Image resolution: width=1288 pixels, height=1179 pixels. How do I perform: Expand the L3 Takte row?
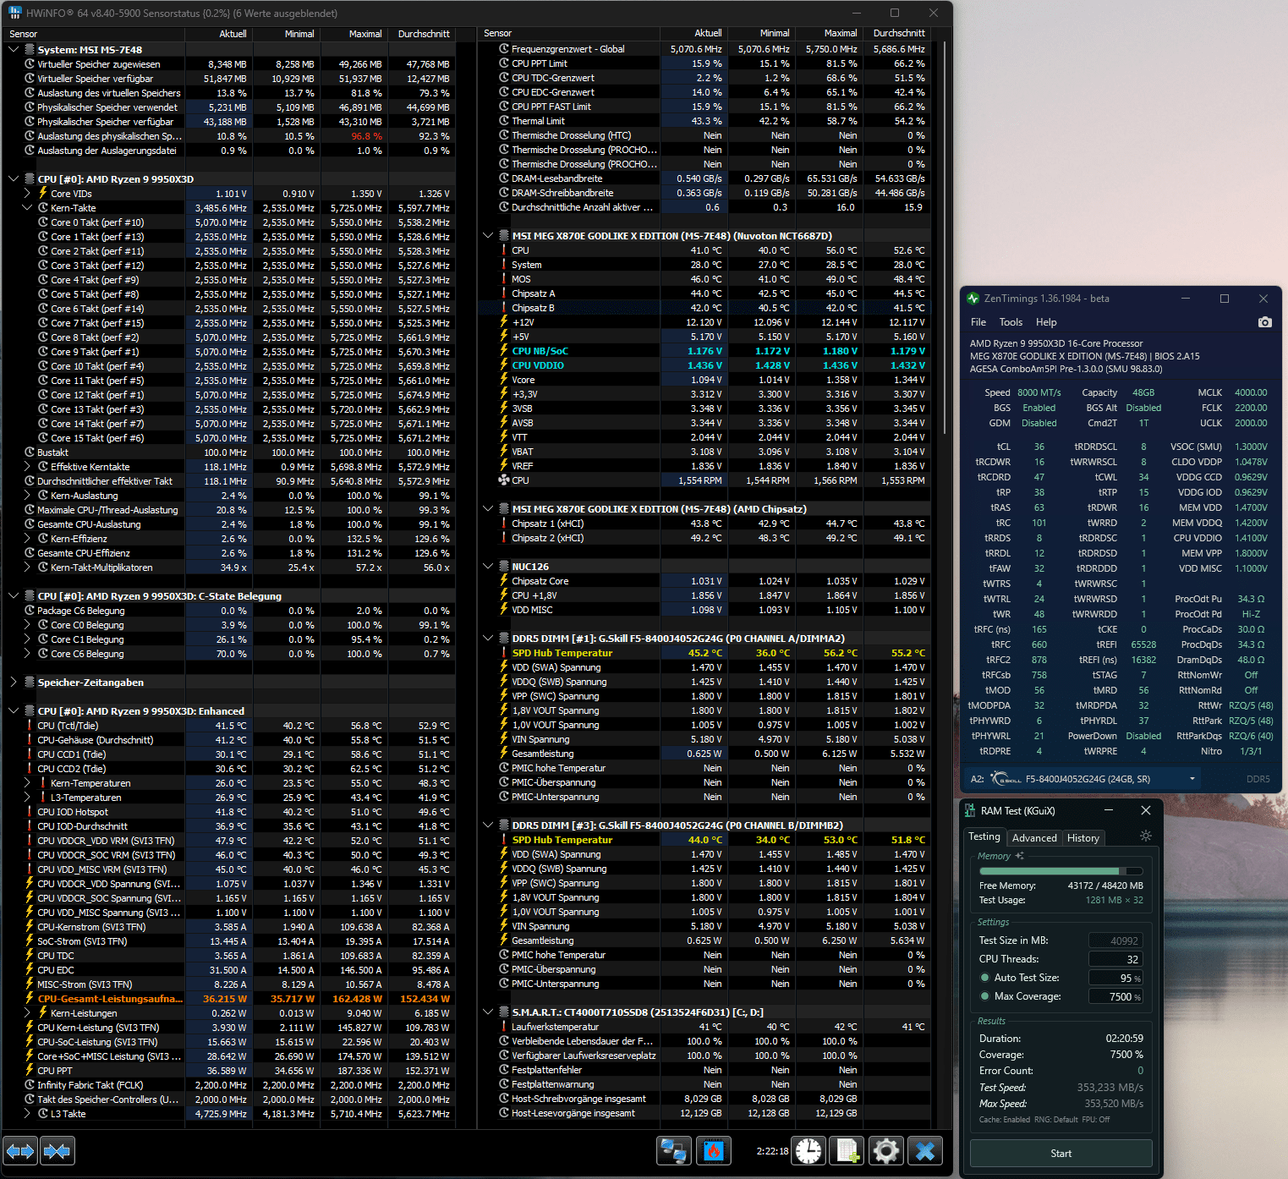(x=27, y=1114)
